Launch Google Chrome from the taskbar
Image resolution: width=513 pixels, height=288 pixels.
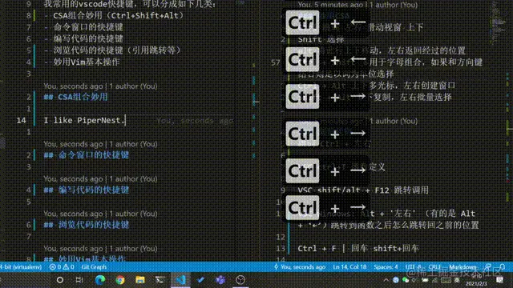(120, 280)
